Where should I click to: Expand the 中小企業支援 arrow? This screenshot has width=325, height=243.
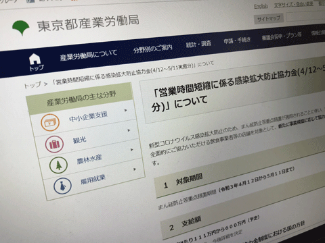(x=126, y=110)
